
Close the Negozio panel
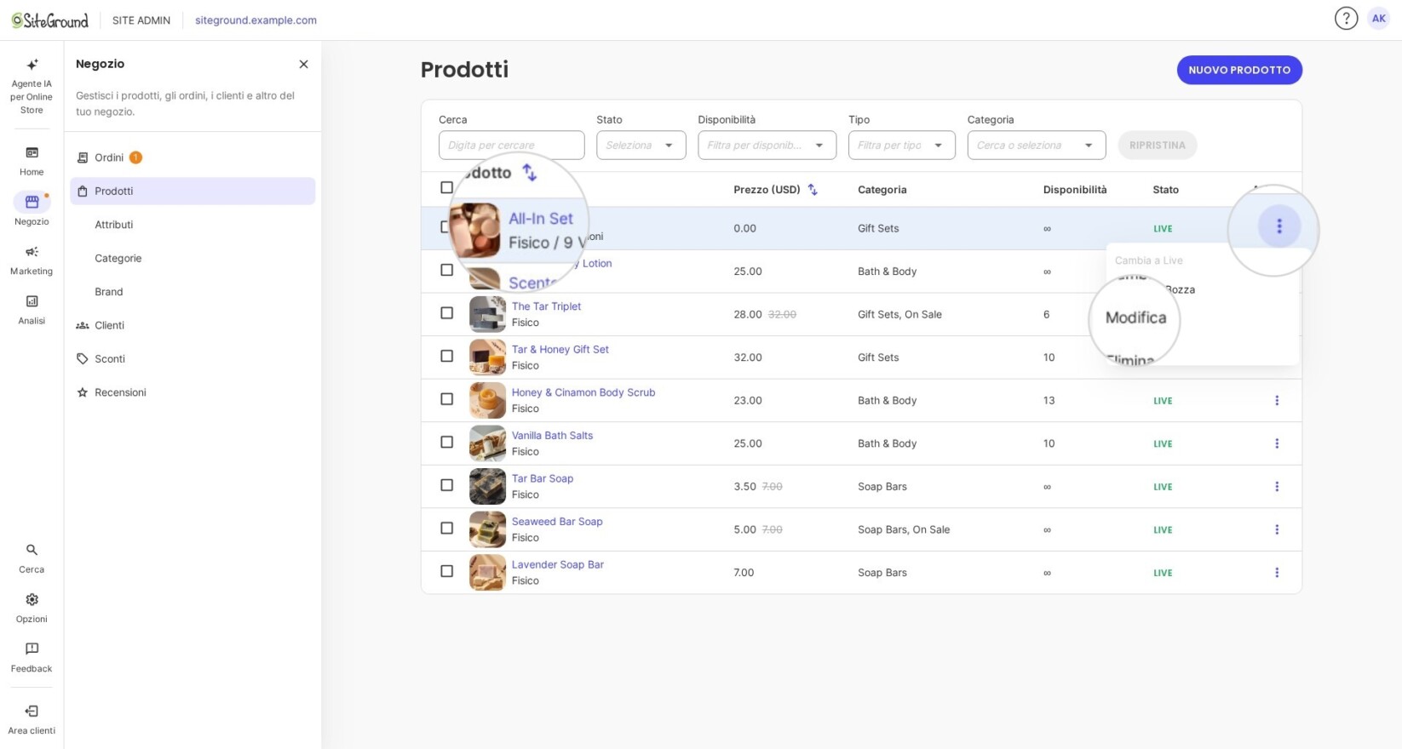(x=303, y=64)
